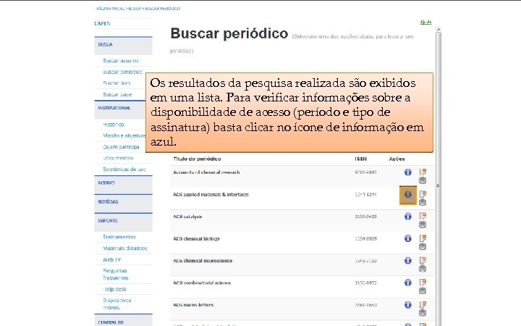Click the Título do periódico column header
The width and height of the screenshot is (521, 326).
tap(197, 159)
